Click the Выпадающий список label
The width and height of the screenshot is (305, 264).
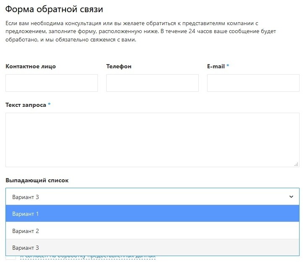point(37,180)
